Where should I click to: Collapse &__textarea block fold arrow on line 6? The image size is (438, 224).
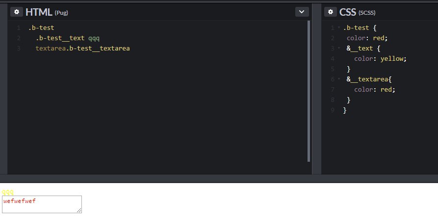coord(339,79)
